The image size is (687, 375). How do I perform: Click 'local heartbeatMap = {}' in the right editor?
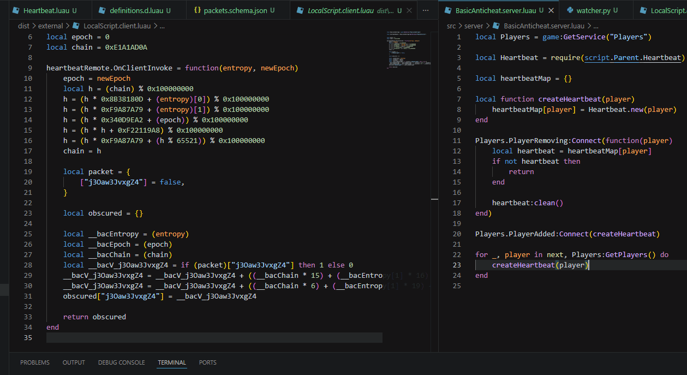(524, 78)
